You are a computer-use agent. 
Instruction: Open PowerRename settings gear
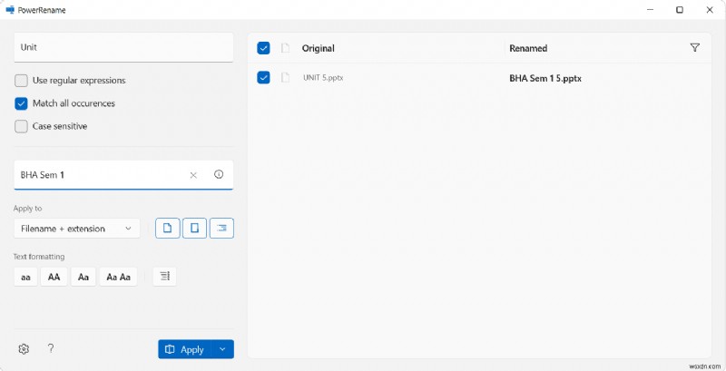coord(24,349)
